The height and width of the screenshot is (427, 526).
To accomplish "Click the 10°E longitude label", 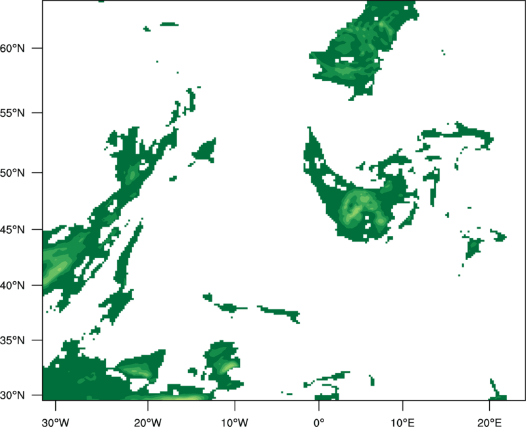I will [x=402, y=422].
